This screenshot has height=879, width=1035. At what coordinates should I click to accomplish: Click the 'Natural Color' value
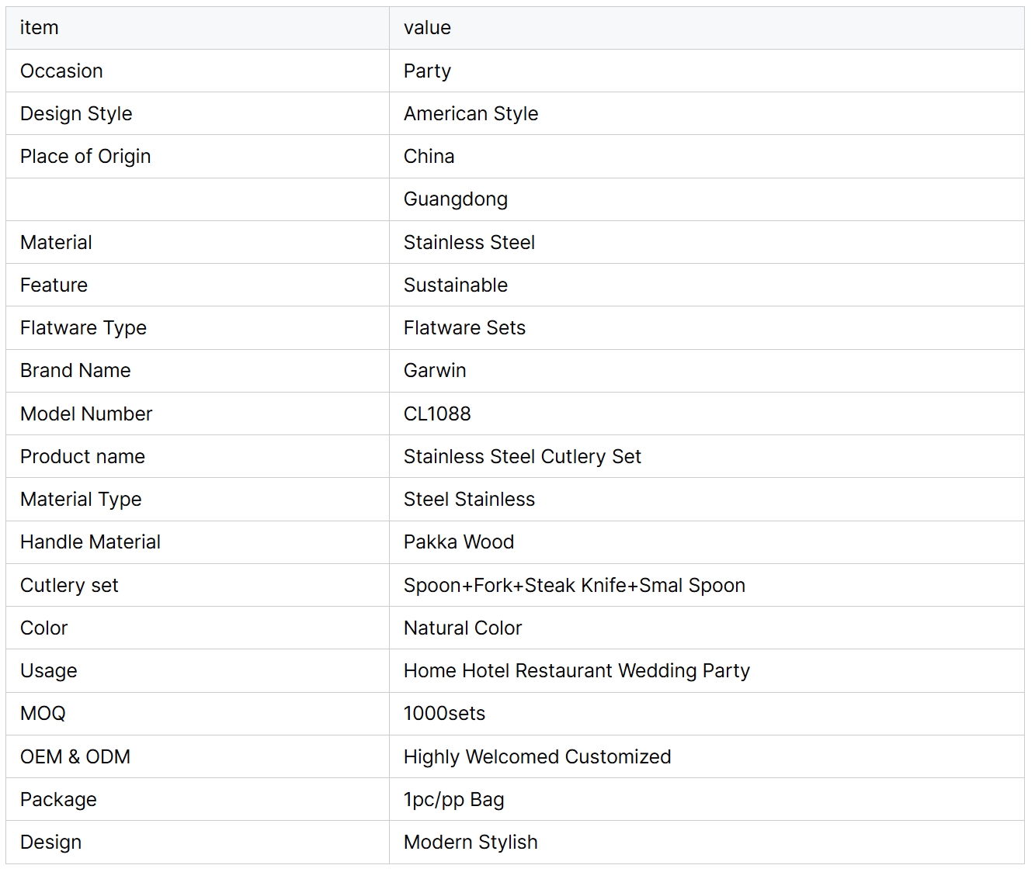(463, 628)
